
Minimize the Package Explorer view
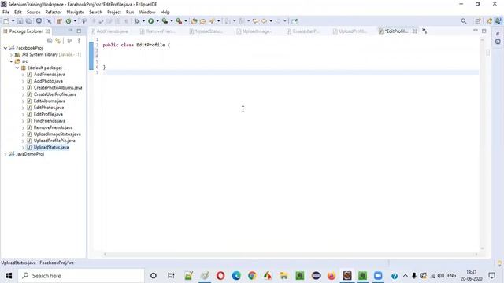tap(70, 31)
